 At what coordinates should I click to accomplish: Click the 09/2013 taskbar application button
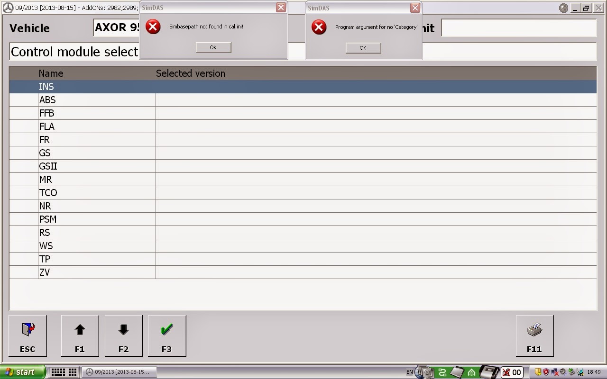119,372
